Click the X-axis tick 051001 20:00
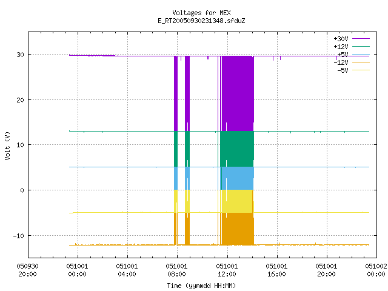388x291 pixels. click(326, 270)
